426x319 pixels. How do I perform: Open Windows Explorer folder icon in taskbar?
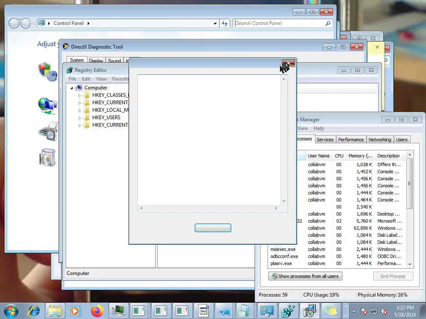click(54, 311)
